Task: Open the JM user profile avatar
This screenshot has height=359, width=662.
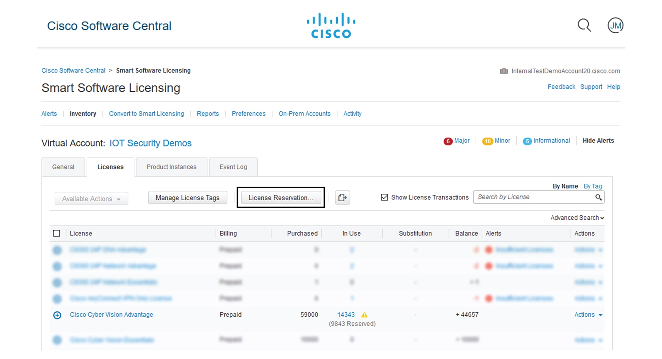Action: point(615,25)
